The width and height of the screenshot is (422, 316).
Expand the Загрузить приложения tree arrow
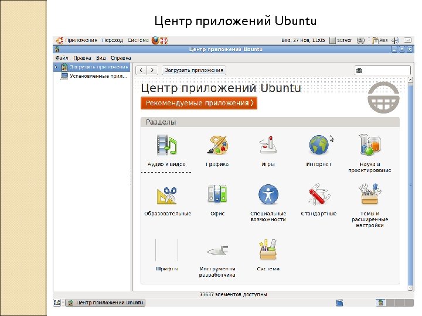pos(56,67)
